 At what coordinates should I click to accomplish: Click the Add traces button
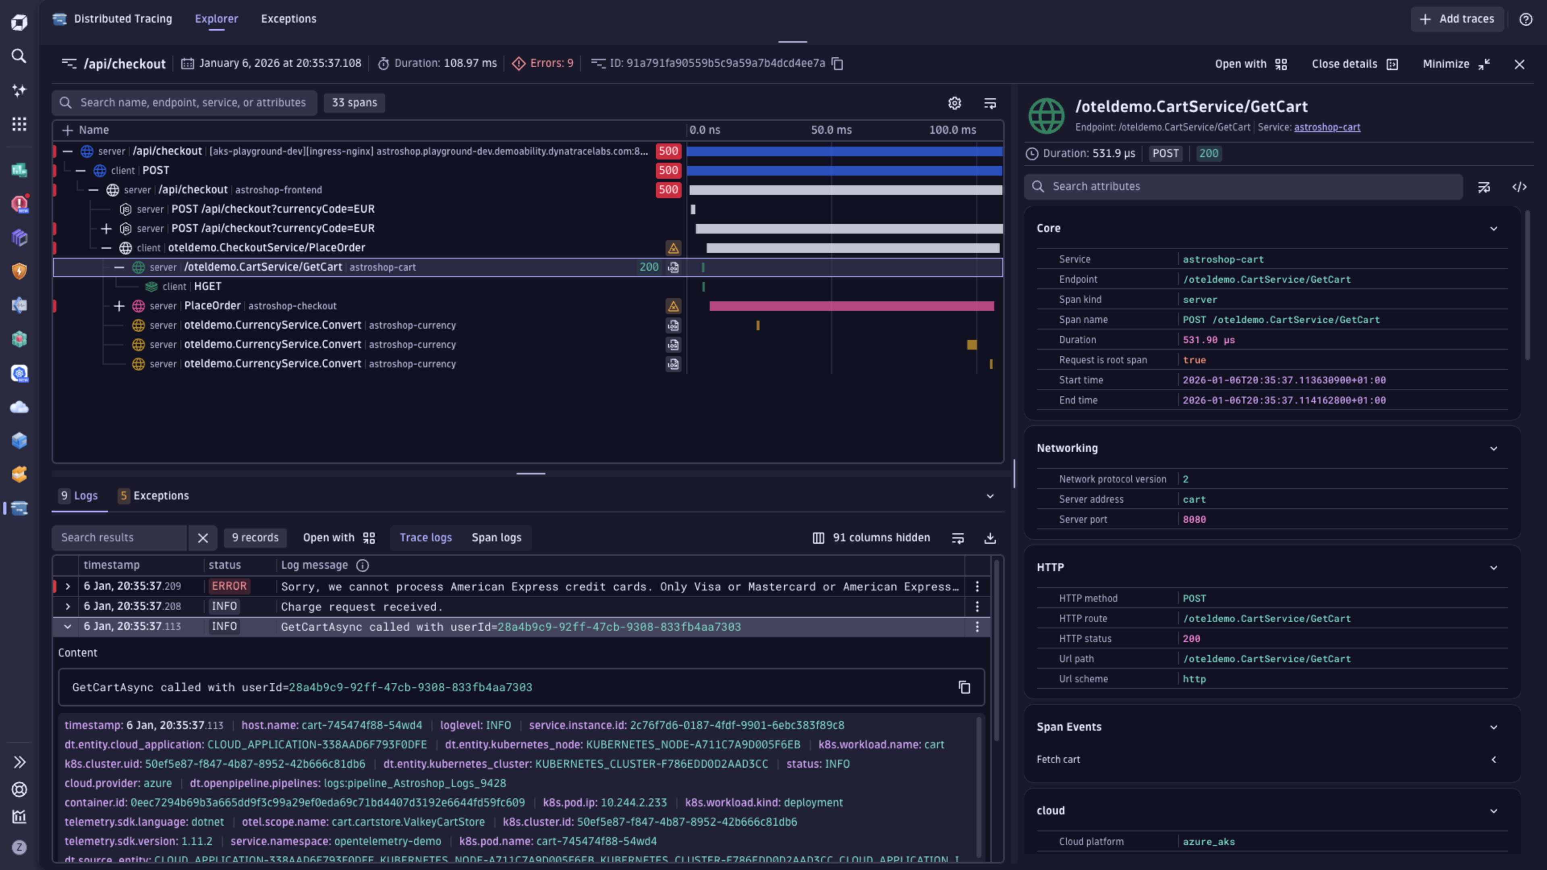(x=1457, y=19)
